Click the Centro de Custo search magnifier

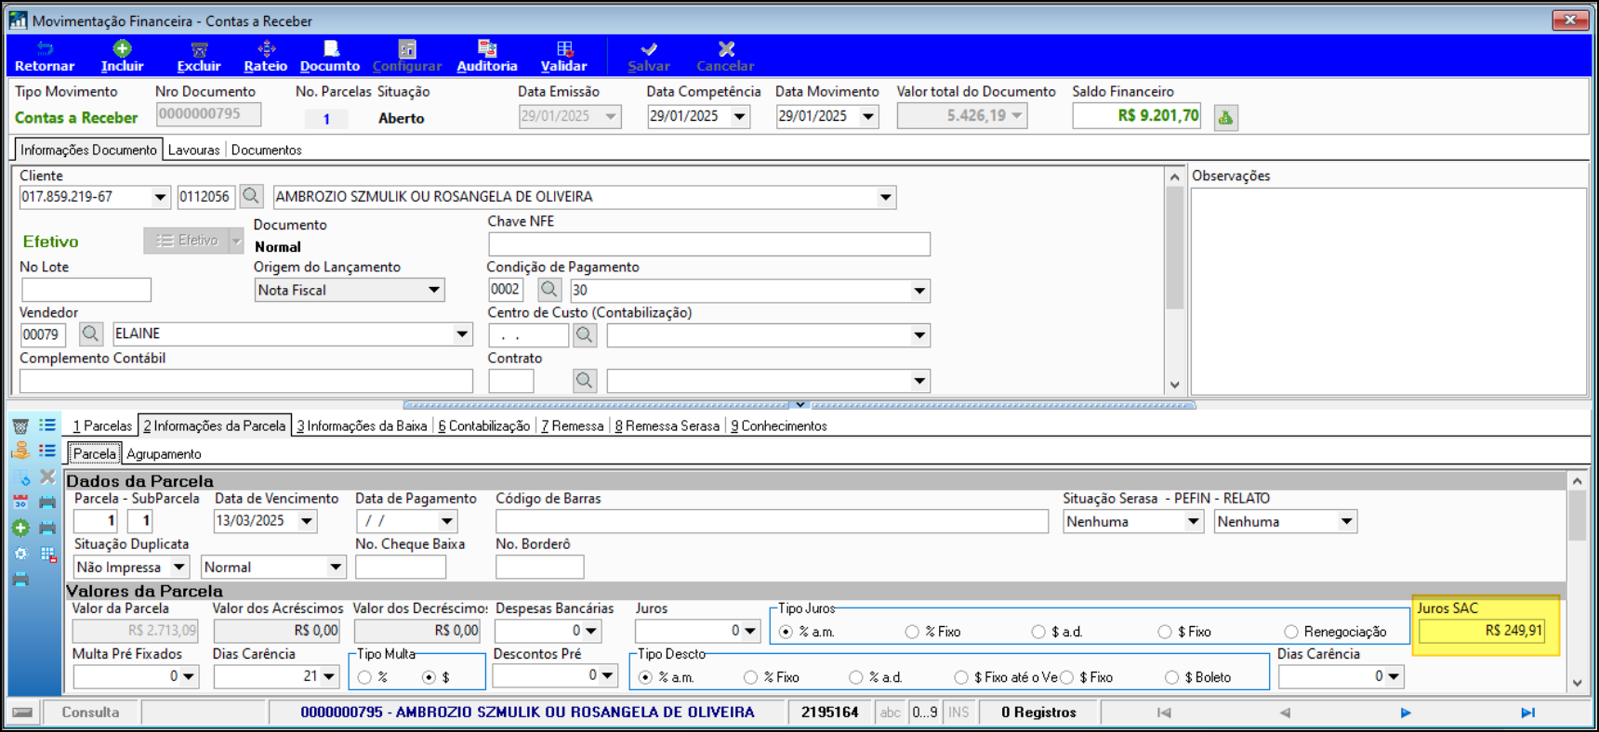click(585, 334)
